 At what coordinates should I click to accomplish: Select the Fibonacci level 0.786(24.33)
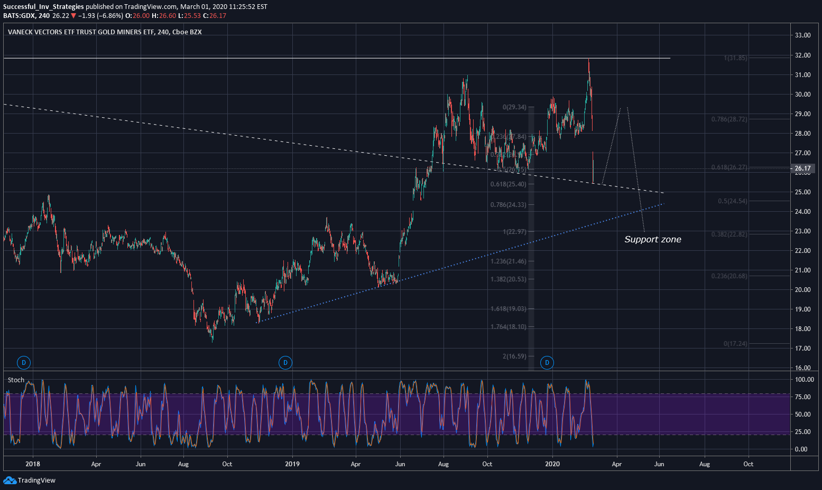[x=509, y=205]
